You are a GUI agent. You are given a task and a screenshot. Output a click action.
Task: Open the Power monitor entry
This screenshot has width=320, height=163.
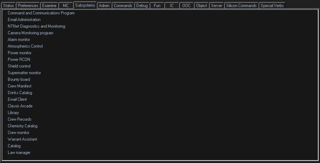(20, 53)
